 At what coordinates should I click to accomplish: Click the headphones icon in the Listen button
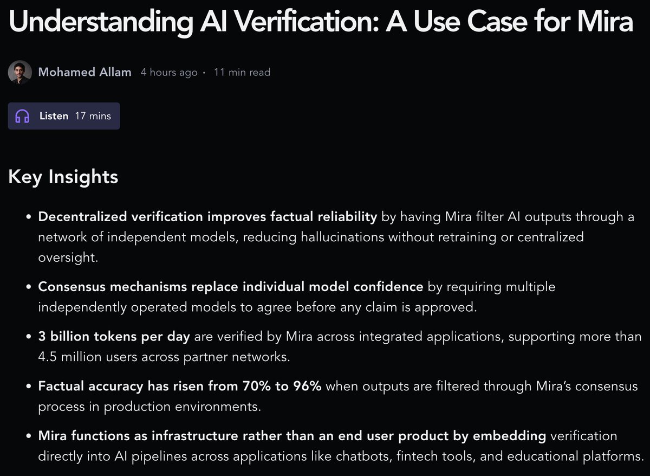22,116
